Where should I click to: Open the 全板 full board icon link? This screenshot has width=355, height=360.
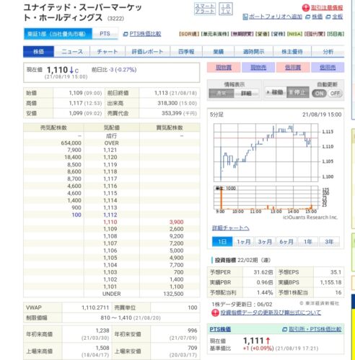pos(328,17)
